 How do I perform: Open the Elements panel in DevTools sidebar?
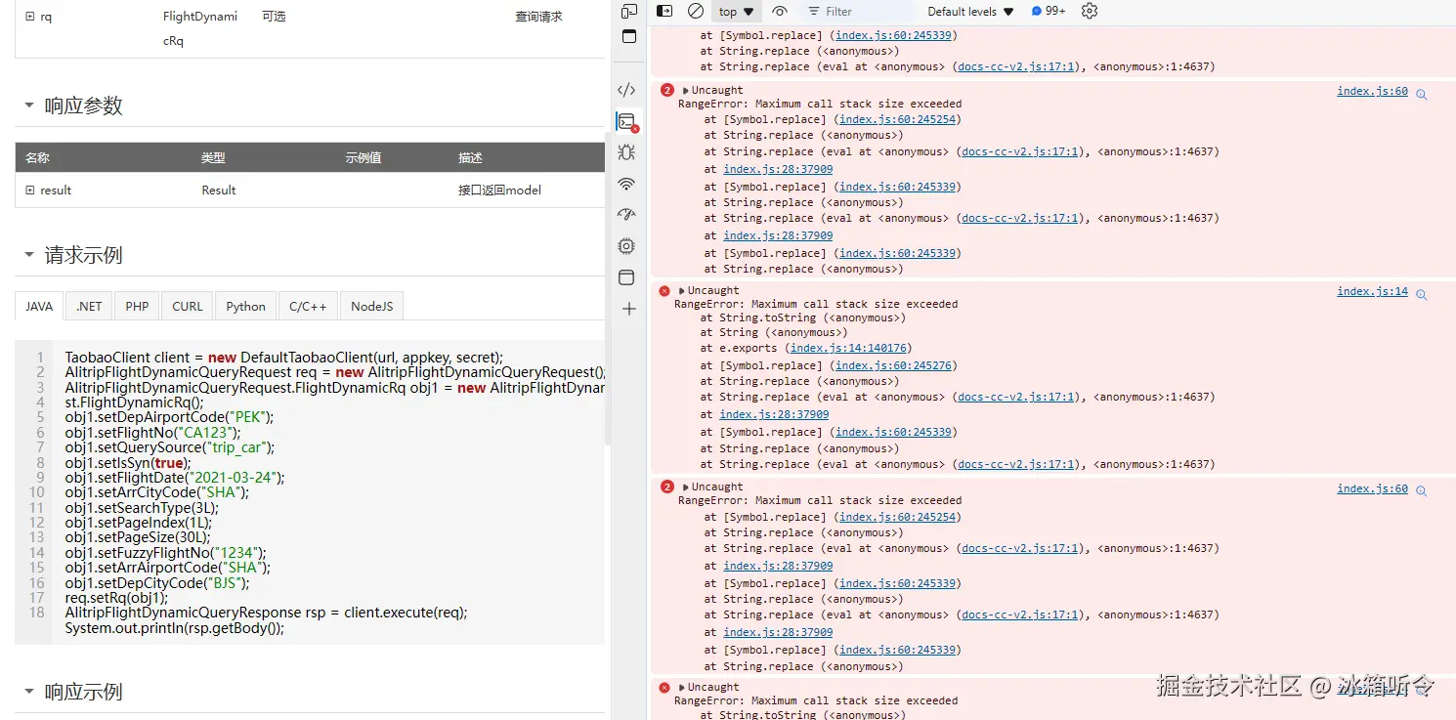[x=627, y=90]
